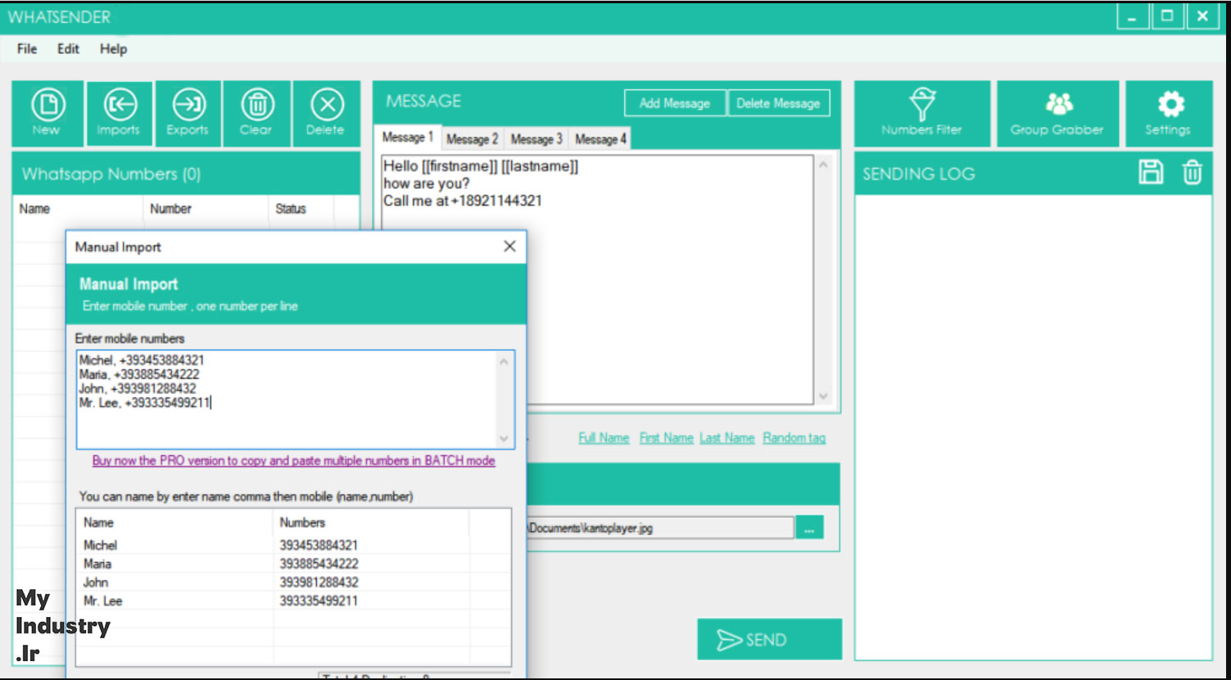Insert the Last Name tag
The width and height of the screenshot is (1231, 680).
[x=726, y=438]
